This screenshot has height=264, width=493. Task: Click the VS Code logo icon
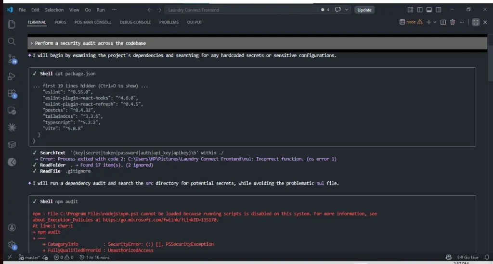pyautogui.click(x=10, y=10)
